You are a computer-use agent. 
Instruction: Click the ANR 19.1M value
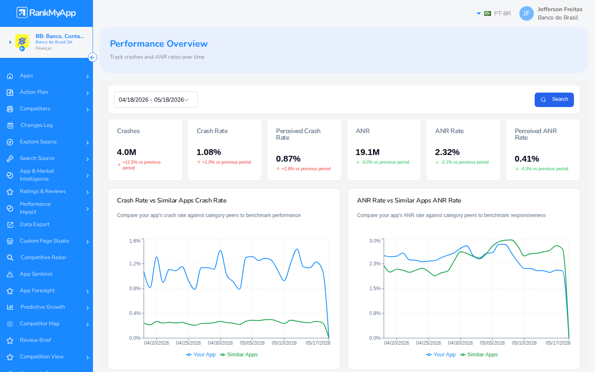pyautogui.click(x=368, y=153)
